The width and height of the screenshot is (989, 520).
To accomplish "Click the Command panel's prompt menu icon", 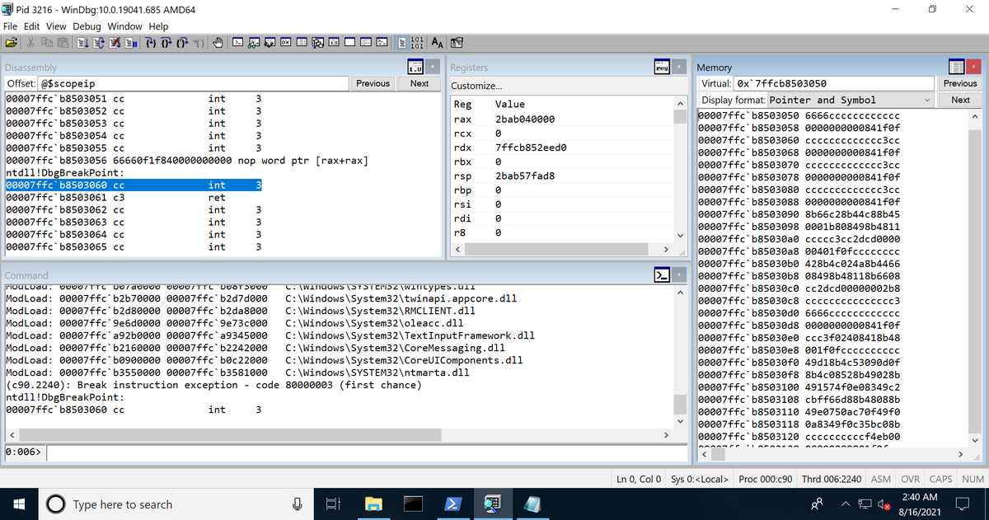I will pyautogui.click(x=662, y=275).
